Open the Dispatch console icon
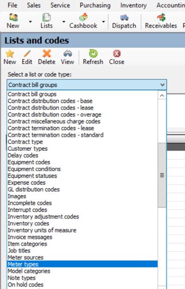 [124, 17]
